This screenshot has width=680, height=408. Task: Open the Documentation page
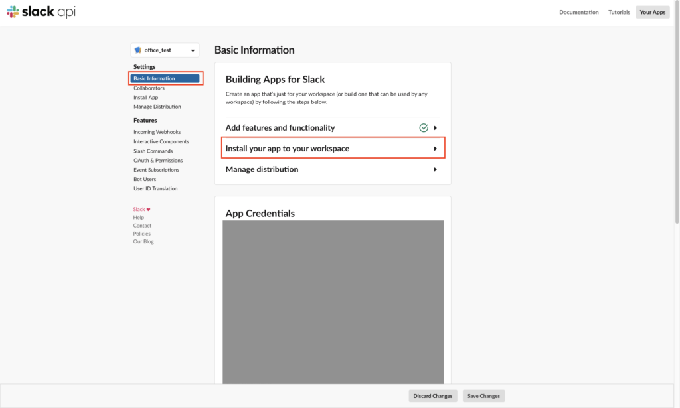pos(578,12)
